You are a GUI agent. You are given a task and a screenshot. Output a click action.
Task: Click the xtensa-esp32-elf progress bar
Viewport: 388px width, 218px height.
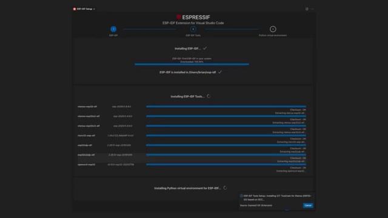pos(226,107)
